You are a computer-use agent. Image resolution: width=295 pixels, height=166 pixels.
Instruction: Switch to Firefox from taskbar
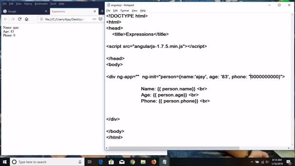(x=153, y=162)
